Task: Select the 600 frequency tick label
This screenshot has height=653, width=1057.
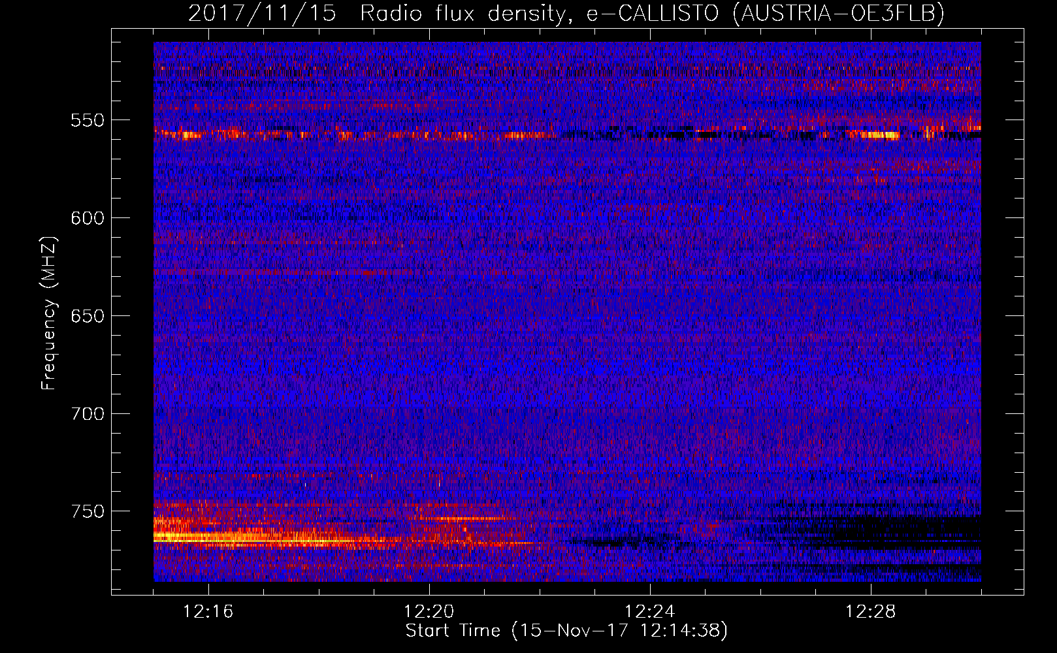Action: (88, 218)
